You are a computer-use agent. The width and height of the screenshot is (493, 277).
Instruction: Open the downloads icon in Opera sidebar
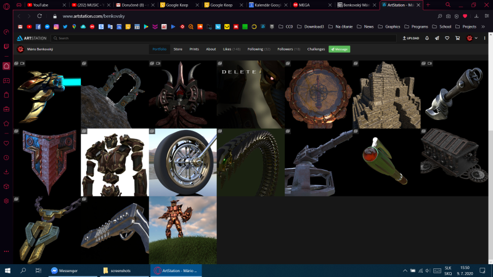(6, 172)
